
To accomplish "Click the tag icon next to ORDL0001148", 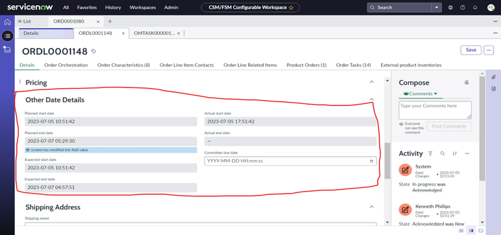I will (93, 51).
